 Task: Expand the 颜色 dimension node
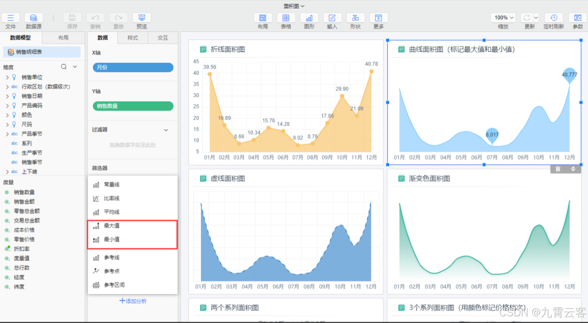[7, 115]
